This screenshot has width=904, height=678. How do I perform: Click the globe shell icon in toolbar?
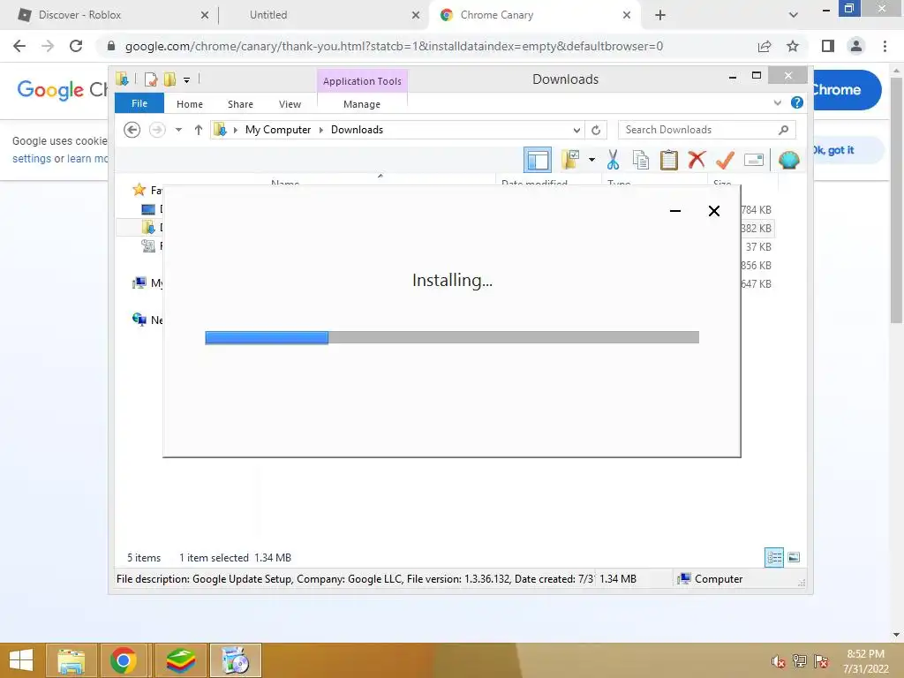(788, 160)
